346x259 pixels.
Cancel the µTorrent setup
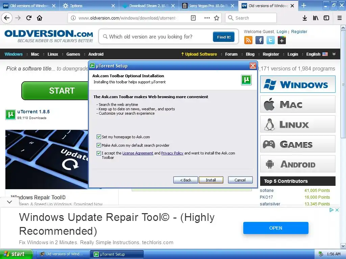[240, 180]
